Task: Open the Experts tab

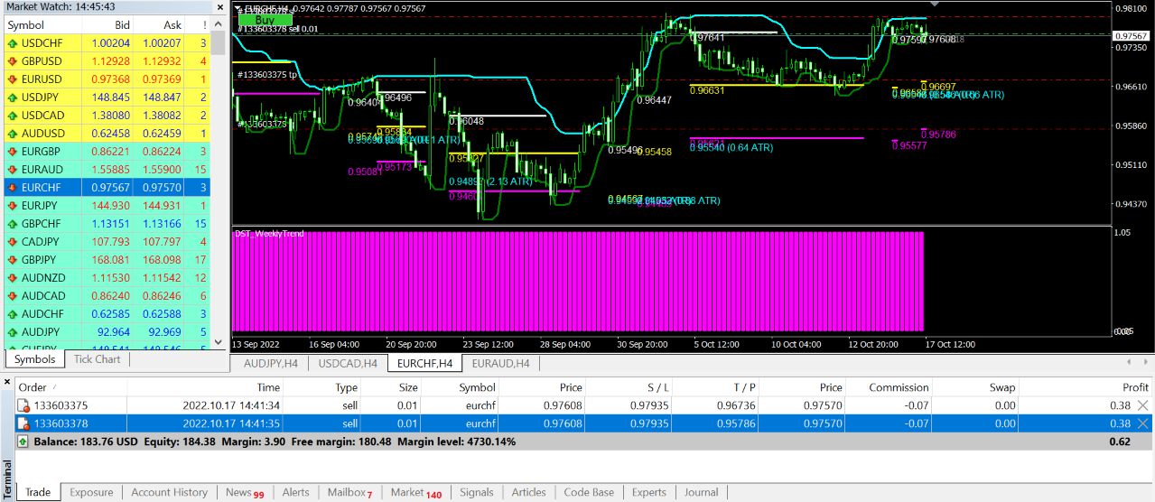Action: [648, 492]
